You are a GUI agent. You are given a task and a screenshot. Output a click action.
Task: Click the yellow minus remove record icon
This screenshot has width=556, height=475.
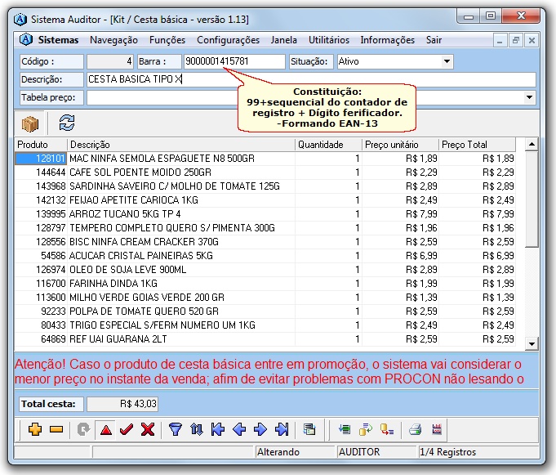click(x=56, y=429)
